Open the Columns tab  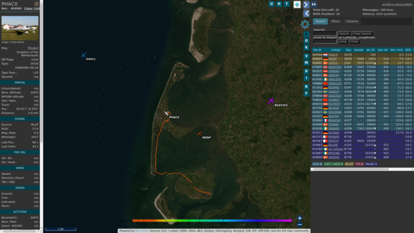352,21
